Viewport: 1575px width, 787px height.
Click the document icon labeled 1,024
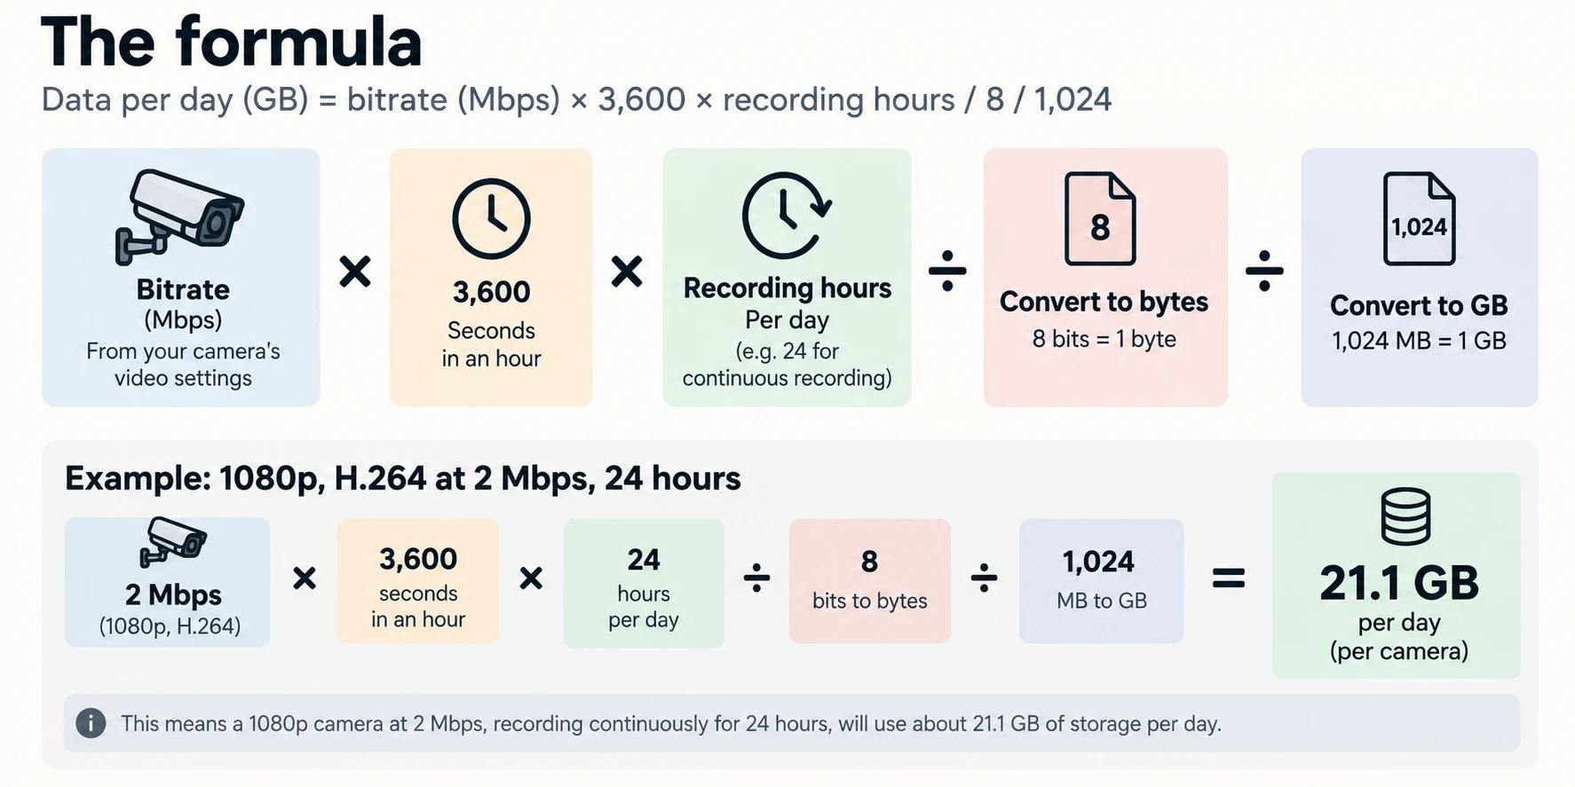[x=1419, y=219]
